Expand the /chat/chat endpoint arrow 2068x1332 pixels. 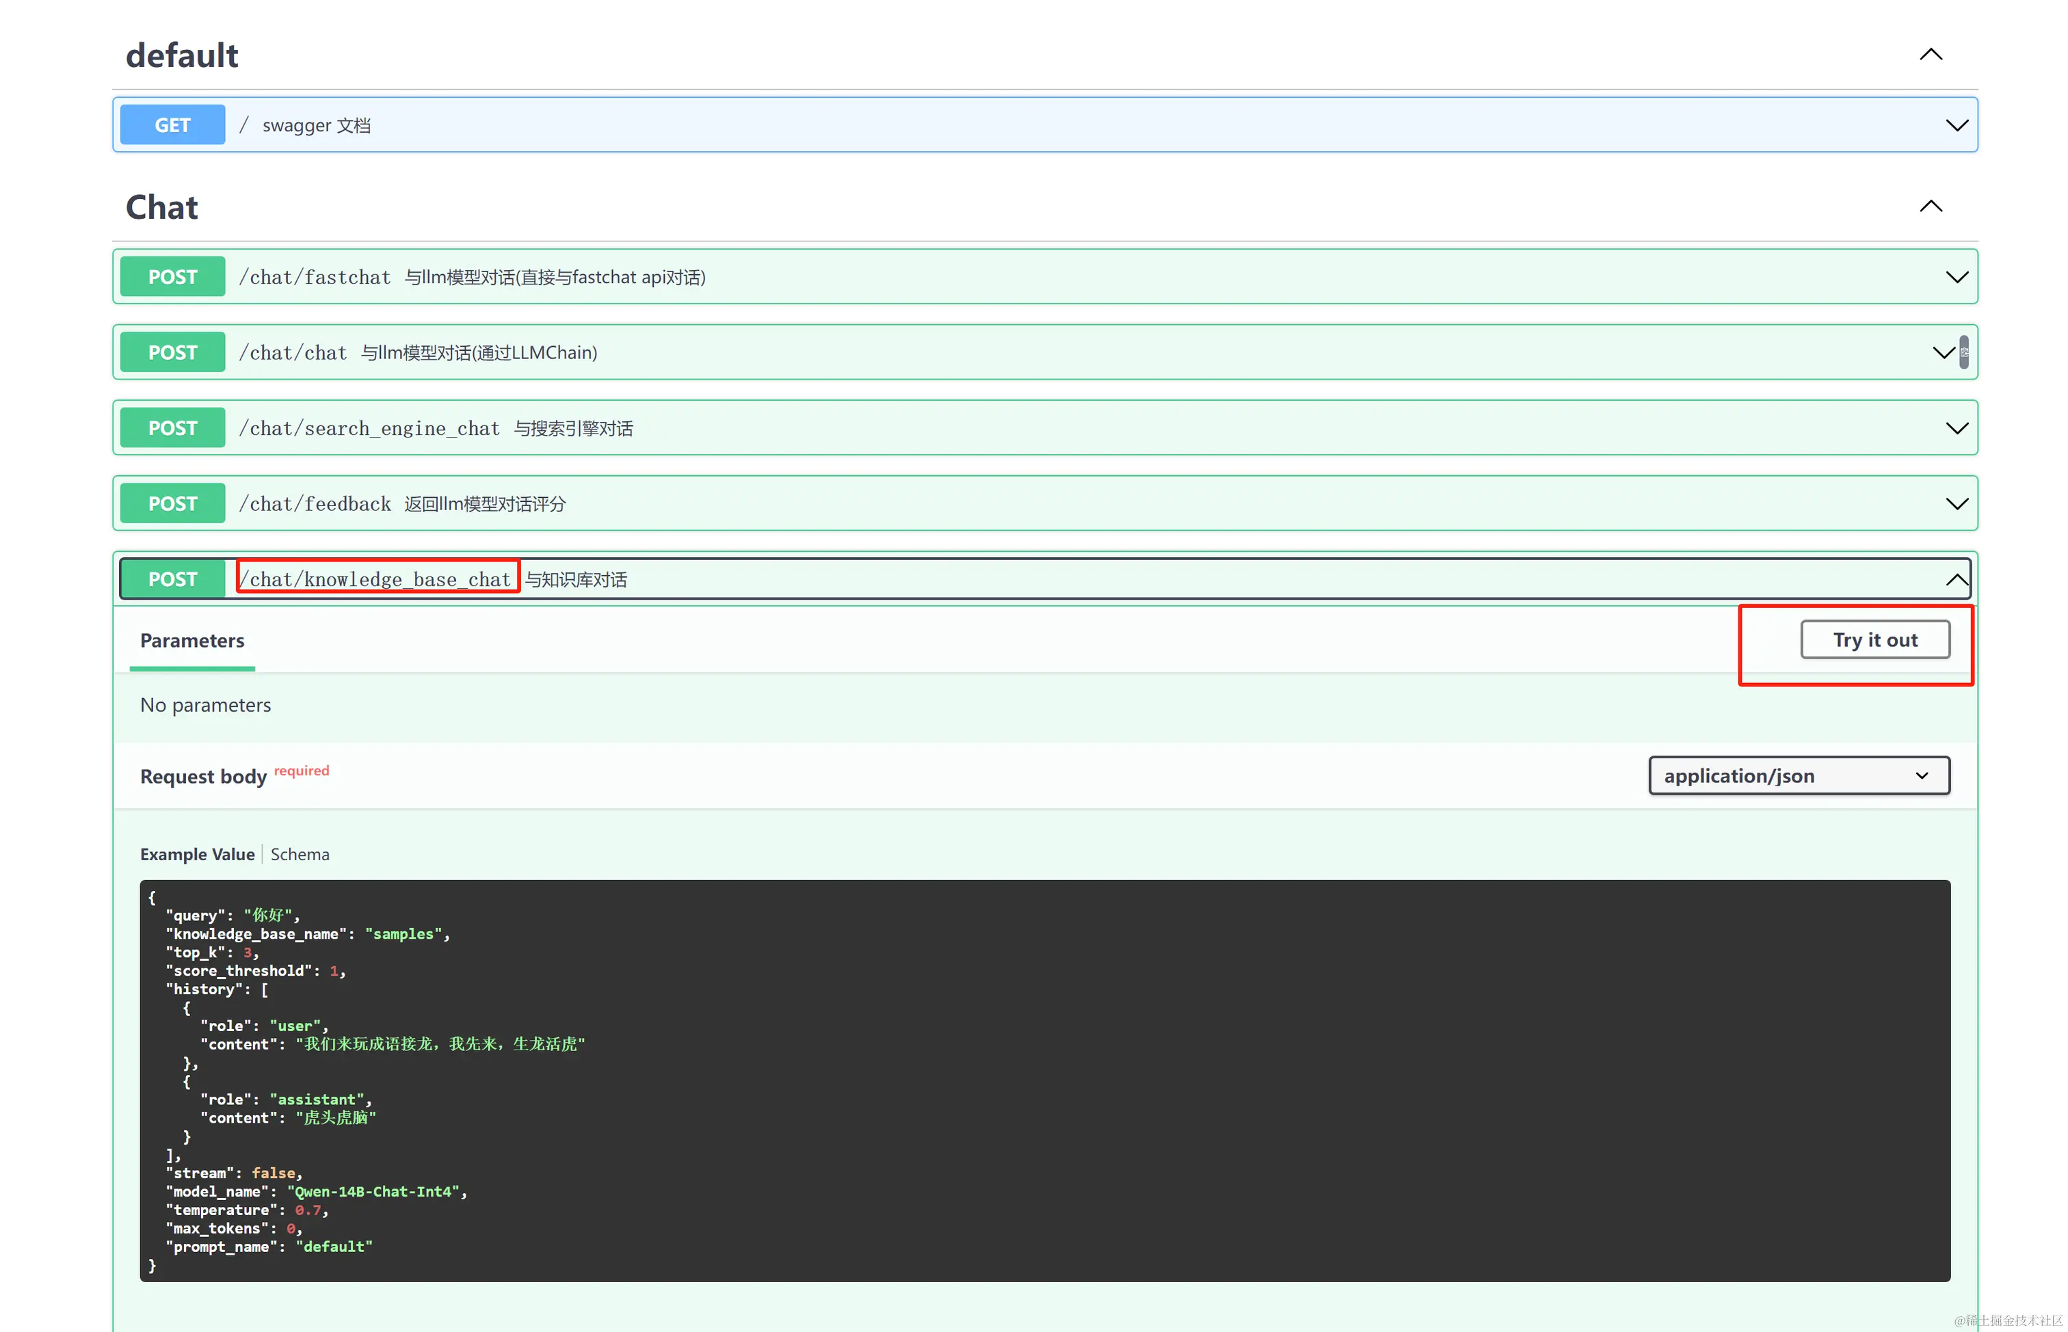(1943, 353)
